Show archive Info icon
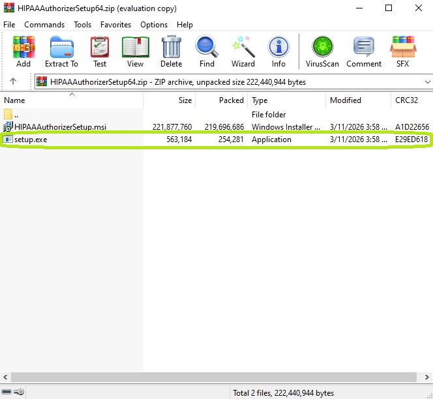The width and height of the screenshot is (433, 399). (278, 47)
